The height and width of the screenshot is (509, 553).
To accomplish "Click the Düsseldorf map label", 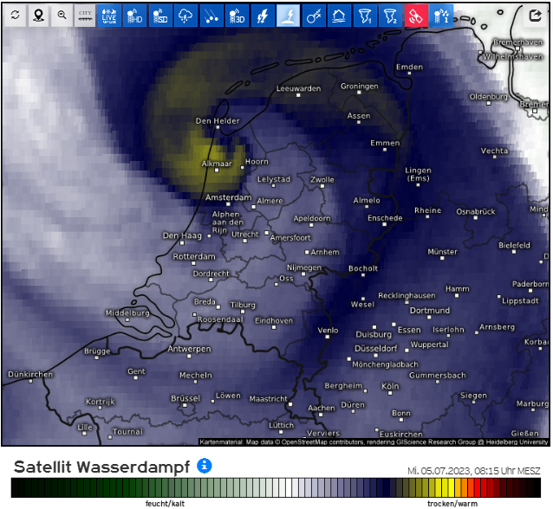I will click(x=376, y=348).
